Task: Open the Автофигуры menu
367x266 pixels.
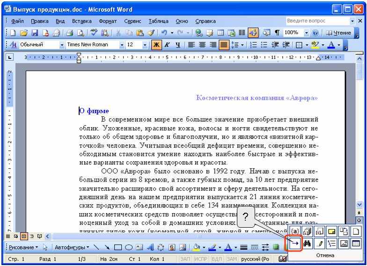Action: 72,247
